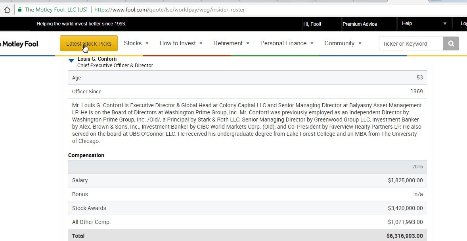
Task: Expand the Personal Finance menu
Action: pyautogui.click(x=287, y=43)
